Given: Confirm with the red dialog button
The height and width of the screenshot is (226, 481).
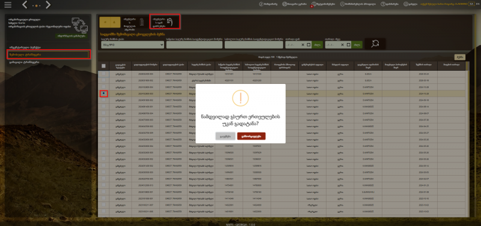Looking at the screenshot, I should (251, 136).
